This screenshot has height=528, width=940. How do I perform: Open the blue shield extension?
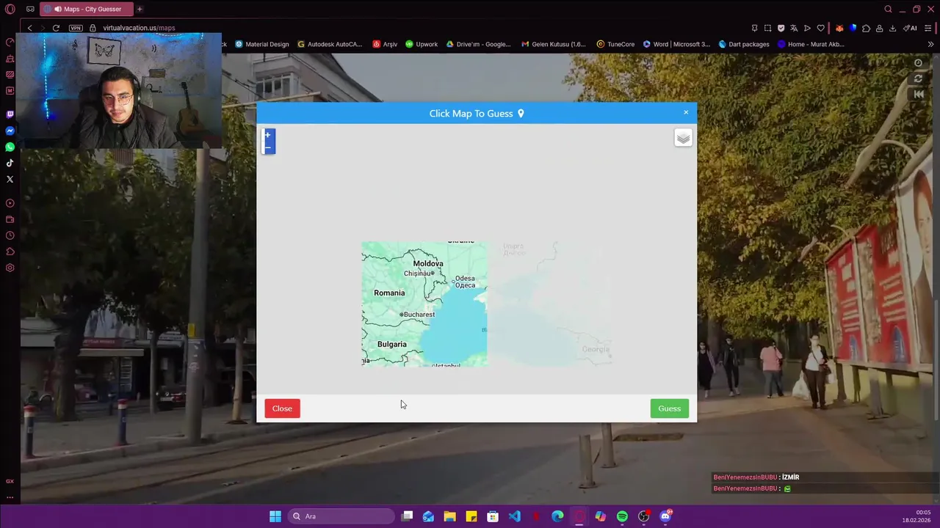click(853, 28)
